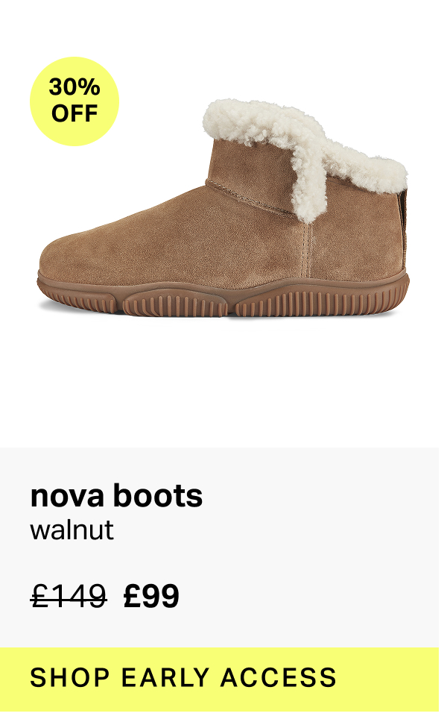Image resolution: width=447 pixels, height=728 pixels.
Task: Click the shearling strap folding down the side
Action: pyautogui.click(x=310, y=181)
